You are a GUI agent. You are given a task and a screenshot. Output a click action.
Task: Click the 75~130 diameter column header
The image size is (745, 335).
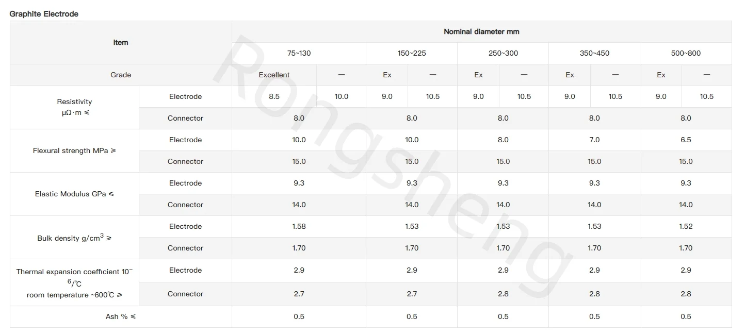point(299,53)
